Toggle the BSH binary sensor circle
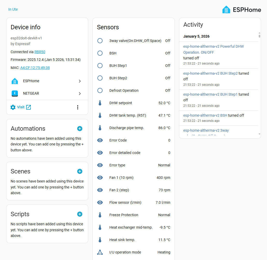267x260 pixels. pos(100,53)
